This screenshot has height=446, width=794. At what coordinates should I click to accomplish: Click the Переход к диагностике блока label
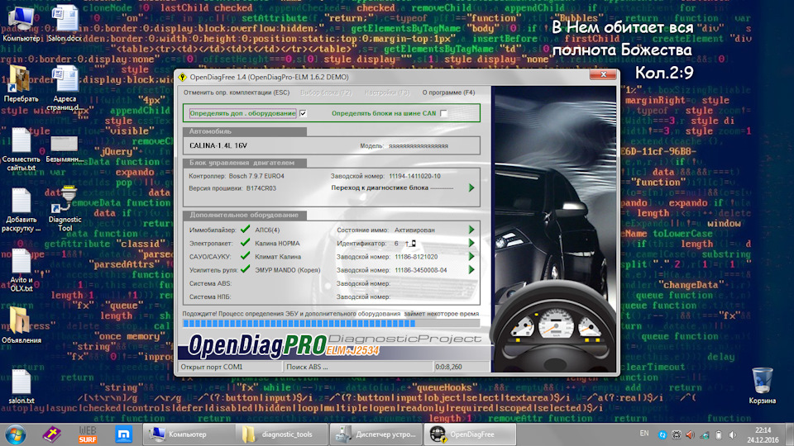click(380, 187)
